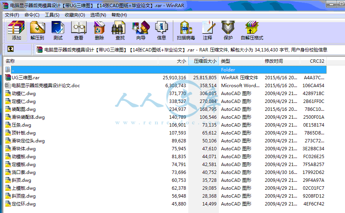This screenshot has height=213, width=345.
Task: Select the file name 滑块体.dwg
Action: pyautogui.click(x=24, y=148)
